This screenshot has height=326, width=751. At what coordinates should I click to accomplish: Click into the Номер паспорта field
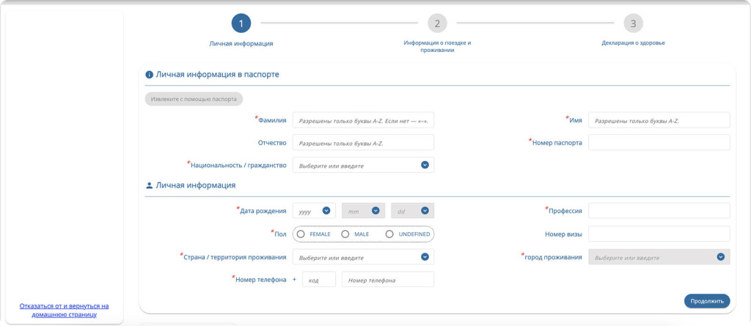[659, 142]
